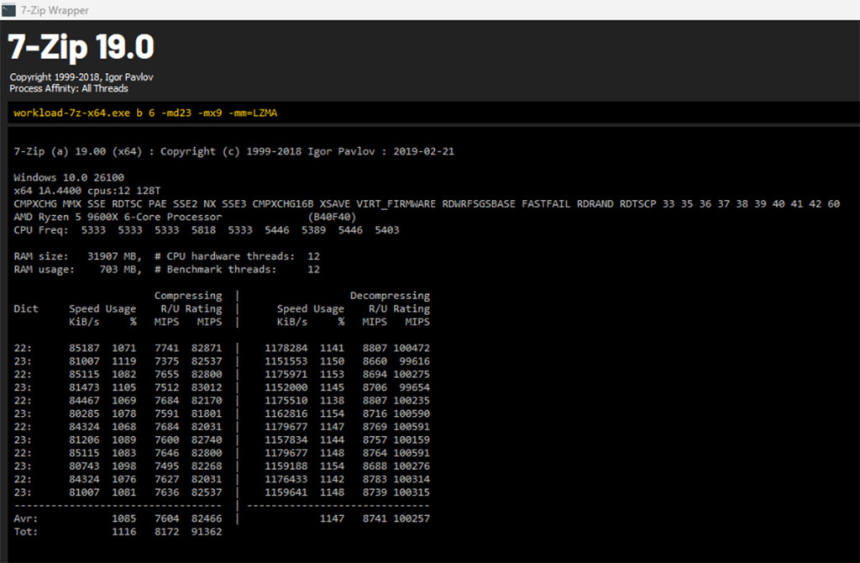The width and height of the screenshot is (860, 563).
Task: Click the "CMPXCHG16B" feature flag
Action: (x=283, y=203)
